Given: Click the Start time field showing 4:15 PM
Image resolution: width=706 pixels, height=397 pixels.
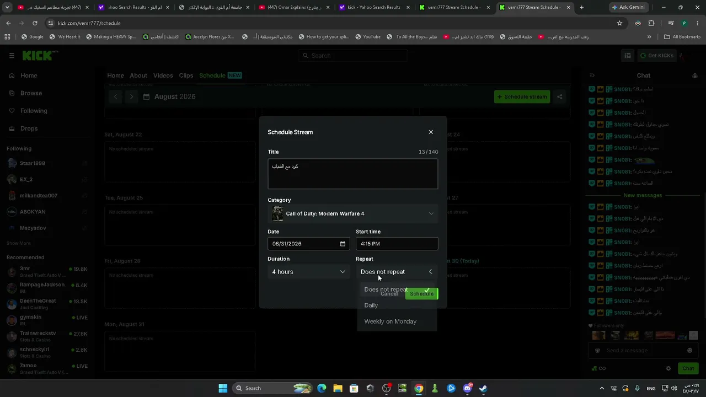Looking at the screenshot, I should (397, 244).
